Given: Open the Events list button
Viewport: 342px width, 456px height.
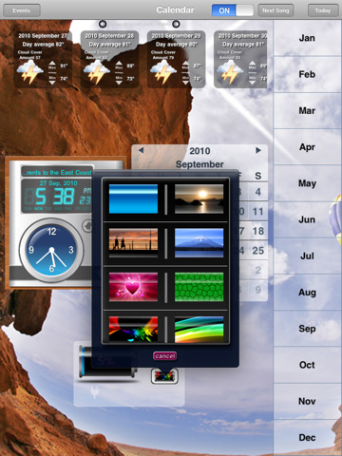Looking at the screenshot, I should 22,10.
